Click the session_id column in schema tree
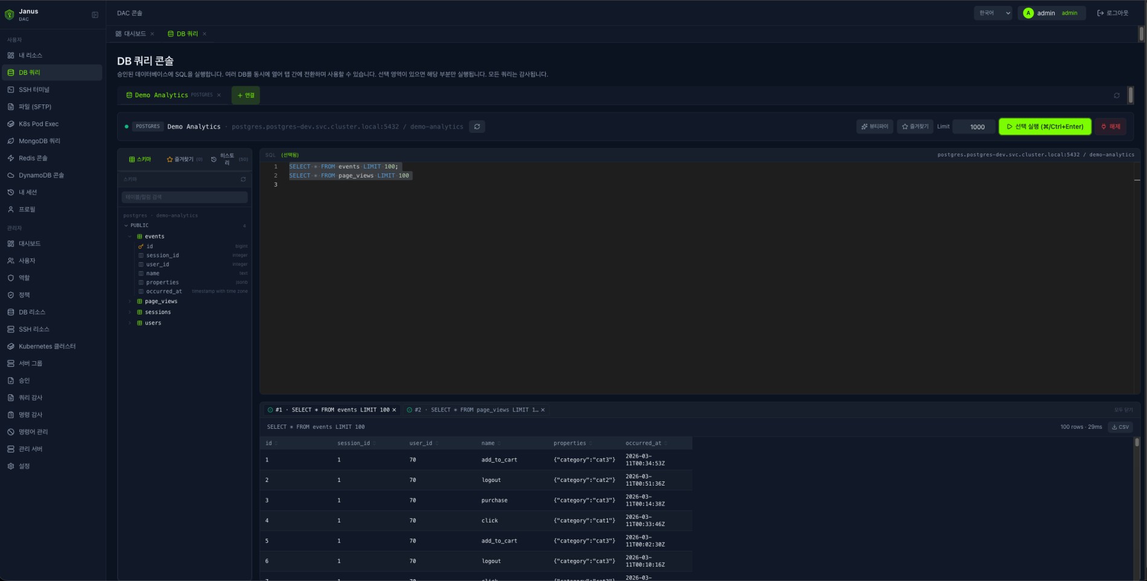1147x581 pixels. coord(162,255)
